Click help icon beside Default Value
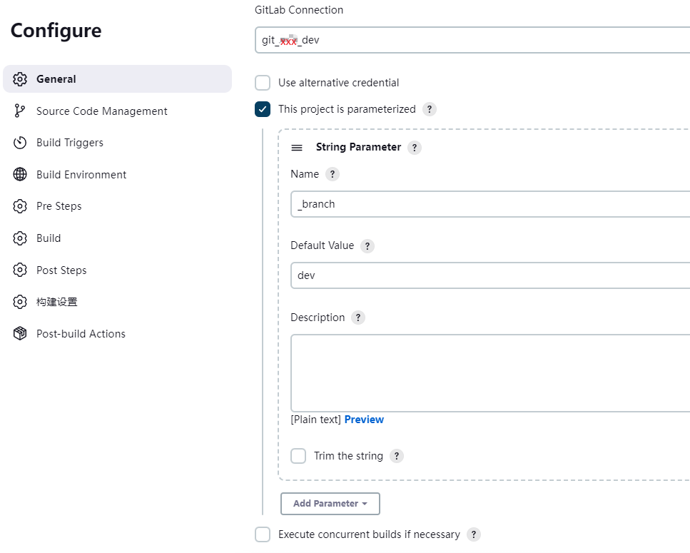Image resolution: width=690 pixels, height=553 pixels. coord(367,246)
